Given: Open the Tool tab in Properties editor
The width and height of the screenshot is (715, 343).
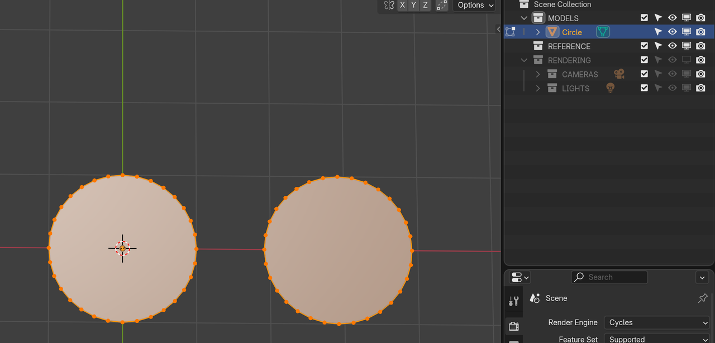Looking at the screenshot, I should coord(513,301).
